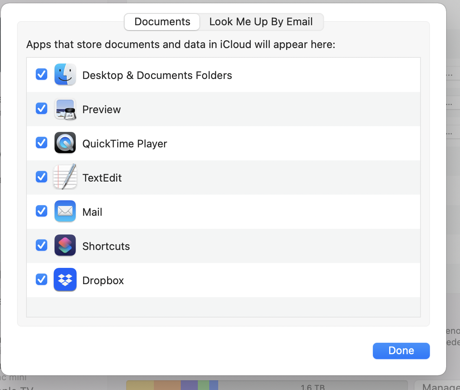Viewport: 460px width, 390px height.
Task: Select the 'TextEdit' row label
Action: click(x=102, y=178)
